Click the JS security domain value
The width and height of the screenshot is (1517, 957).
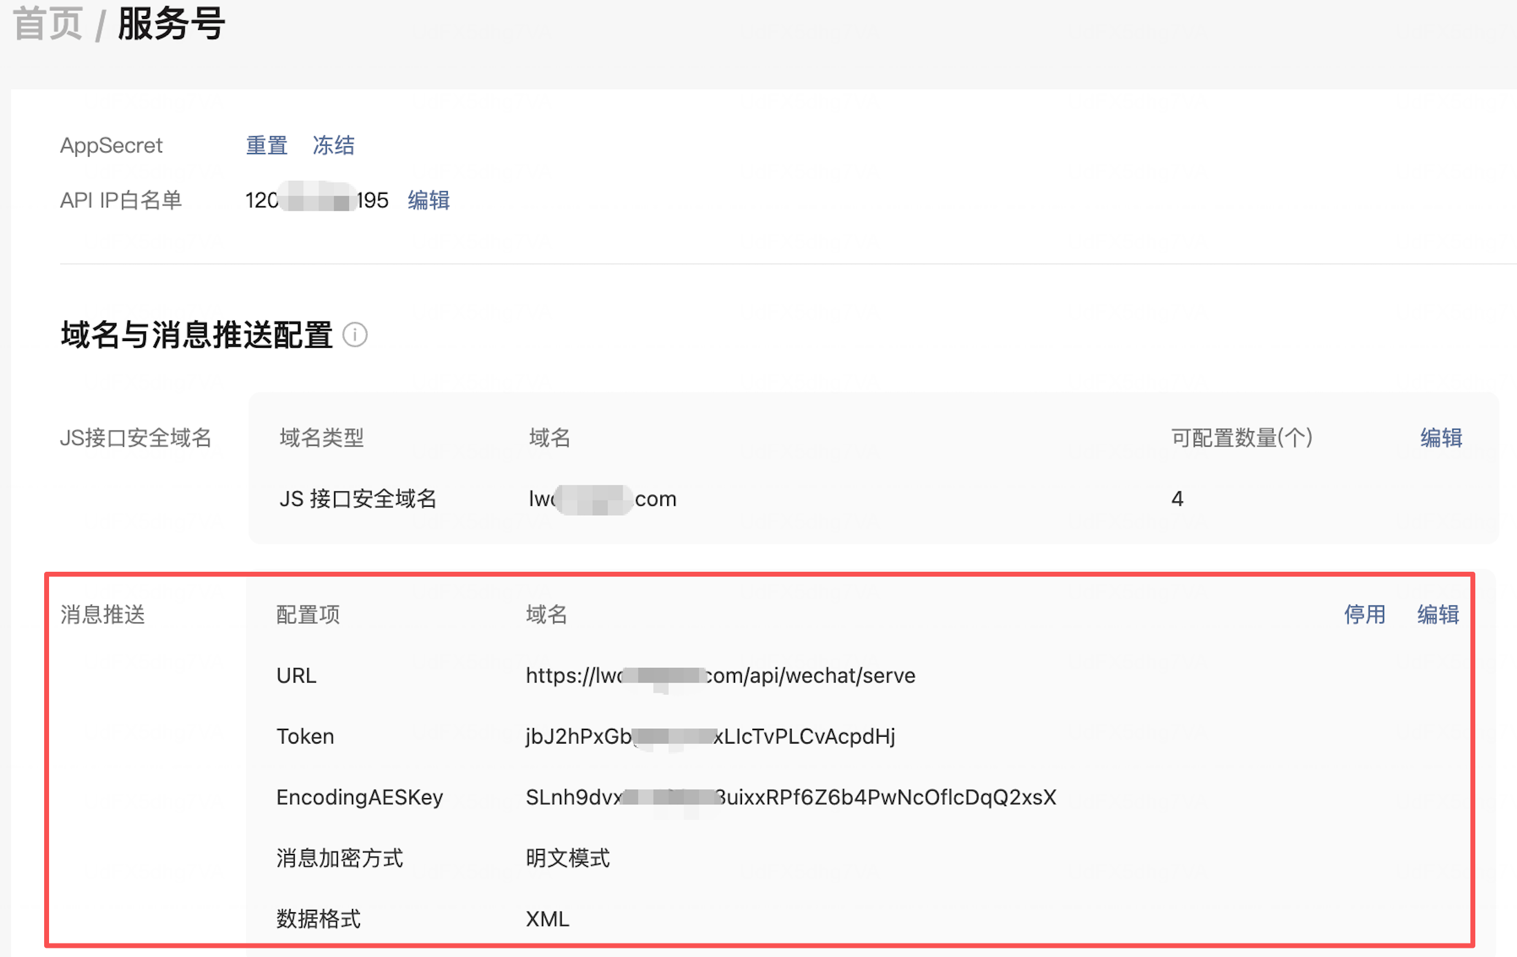[602, 499]
